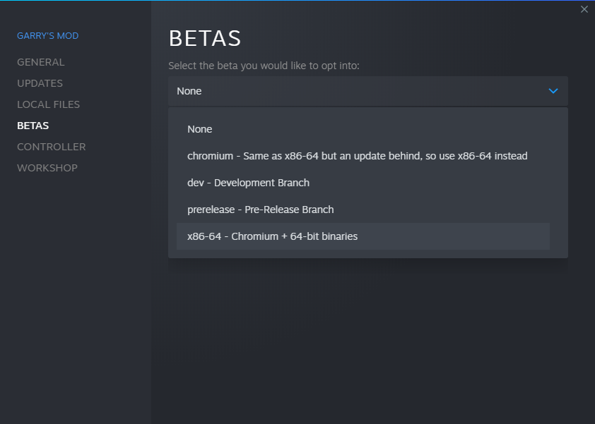The image size is (595, 424).
Task: Select the Betas tab
Action: tap(33, 126)
